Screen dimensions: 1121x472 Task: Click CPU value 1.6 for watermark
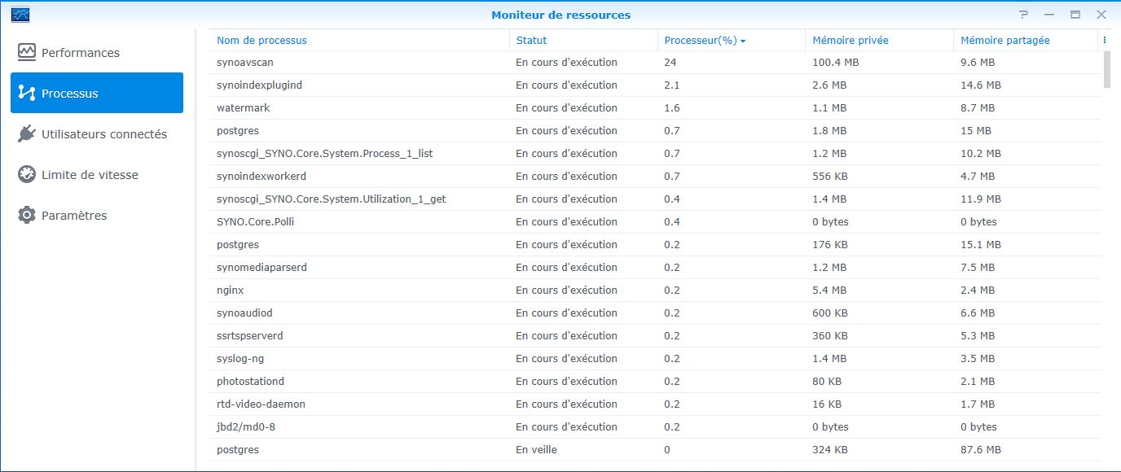click(671, 108)
